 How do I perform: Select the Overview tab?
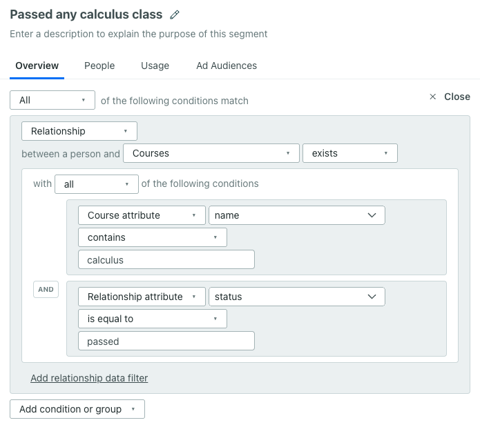[37, 66]
